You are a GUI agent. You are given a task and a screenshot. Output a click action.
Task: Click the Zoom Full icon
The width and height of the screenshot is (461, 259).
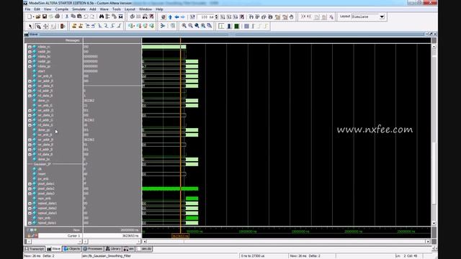click(x=197, y=26)
